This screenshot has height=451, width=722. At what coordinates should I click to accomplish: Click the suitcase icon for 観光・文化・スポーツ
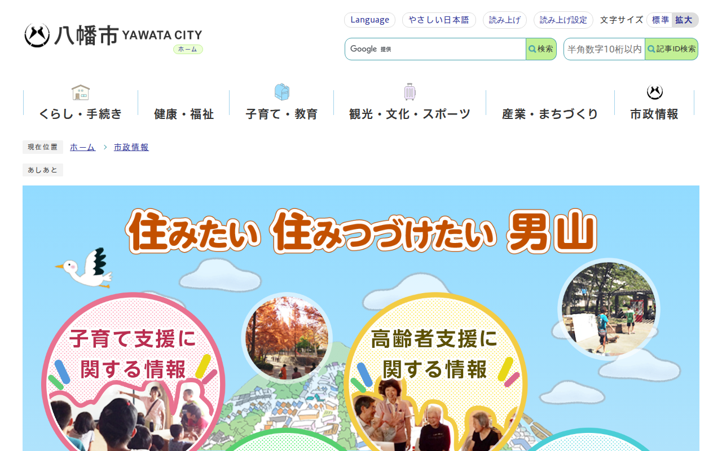[410, 92]
